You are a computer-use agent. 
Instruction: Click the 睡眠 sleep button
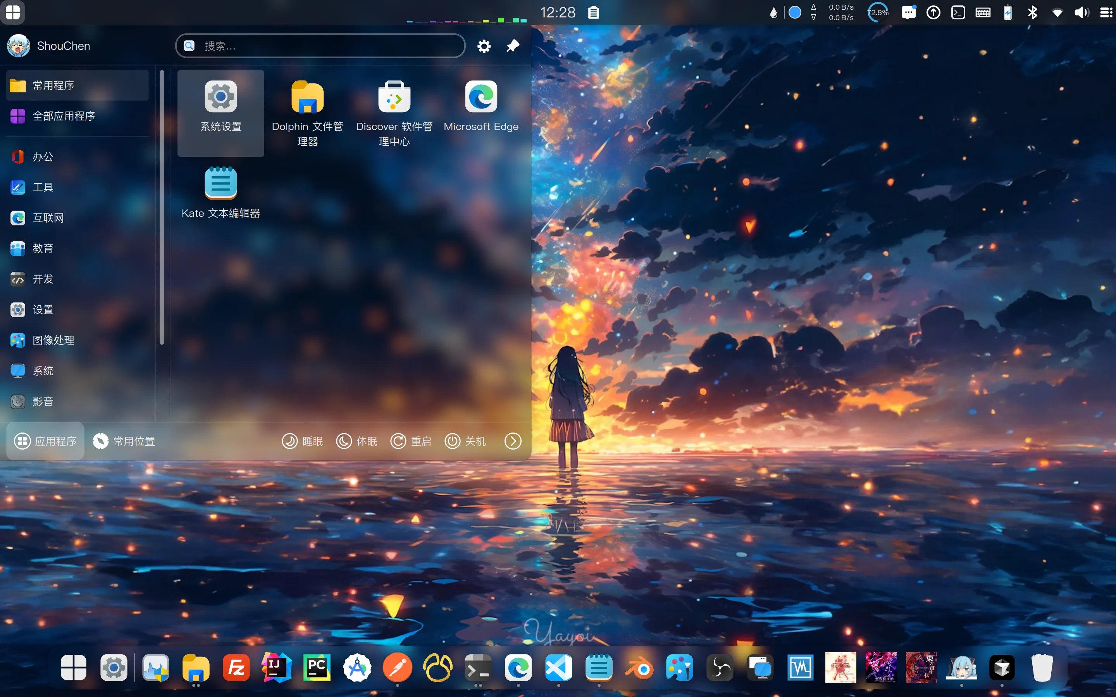point(303,441)
